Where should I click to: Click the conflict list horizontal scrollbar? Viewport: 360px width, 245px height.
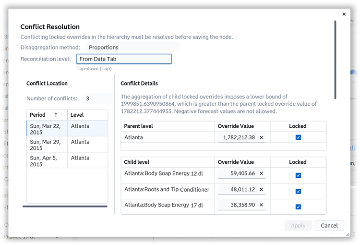pos(65,207)
